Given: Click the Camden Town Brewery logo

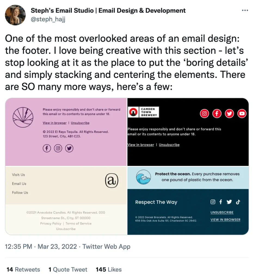Looking at the screenshot, I should (x=143, y=112).
